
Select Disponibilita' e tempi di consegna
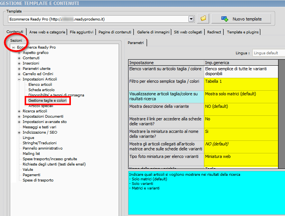[56, 95]
